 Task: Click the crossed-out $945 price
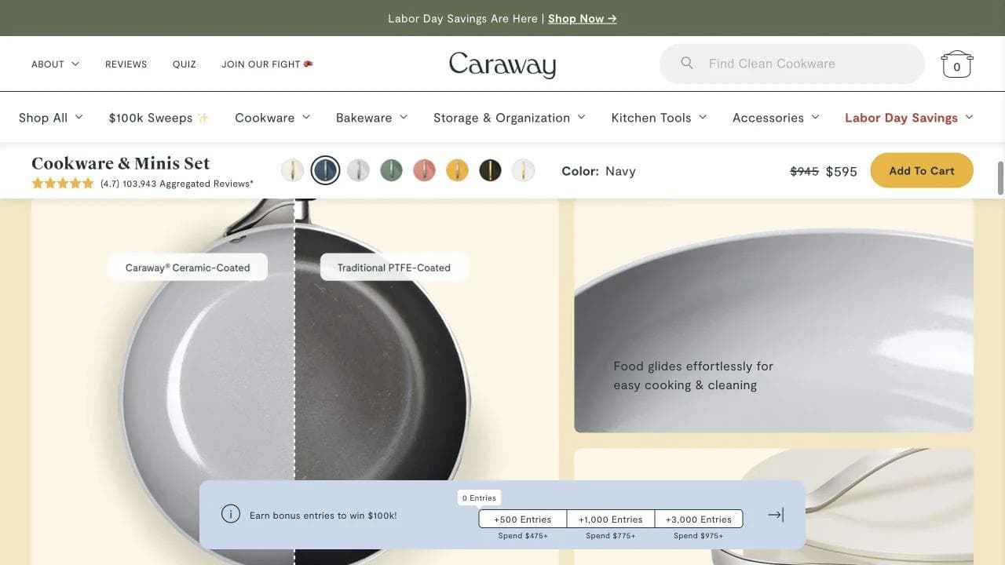804,171
